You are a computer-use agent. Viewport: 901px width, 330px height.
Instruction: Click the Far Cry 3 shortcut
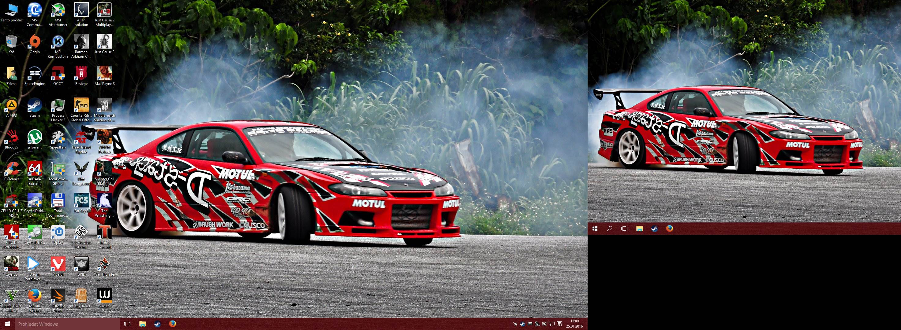point(81,204)
